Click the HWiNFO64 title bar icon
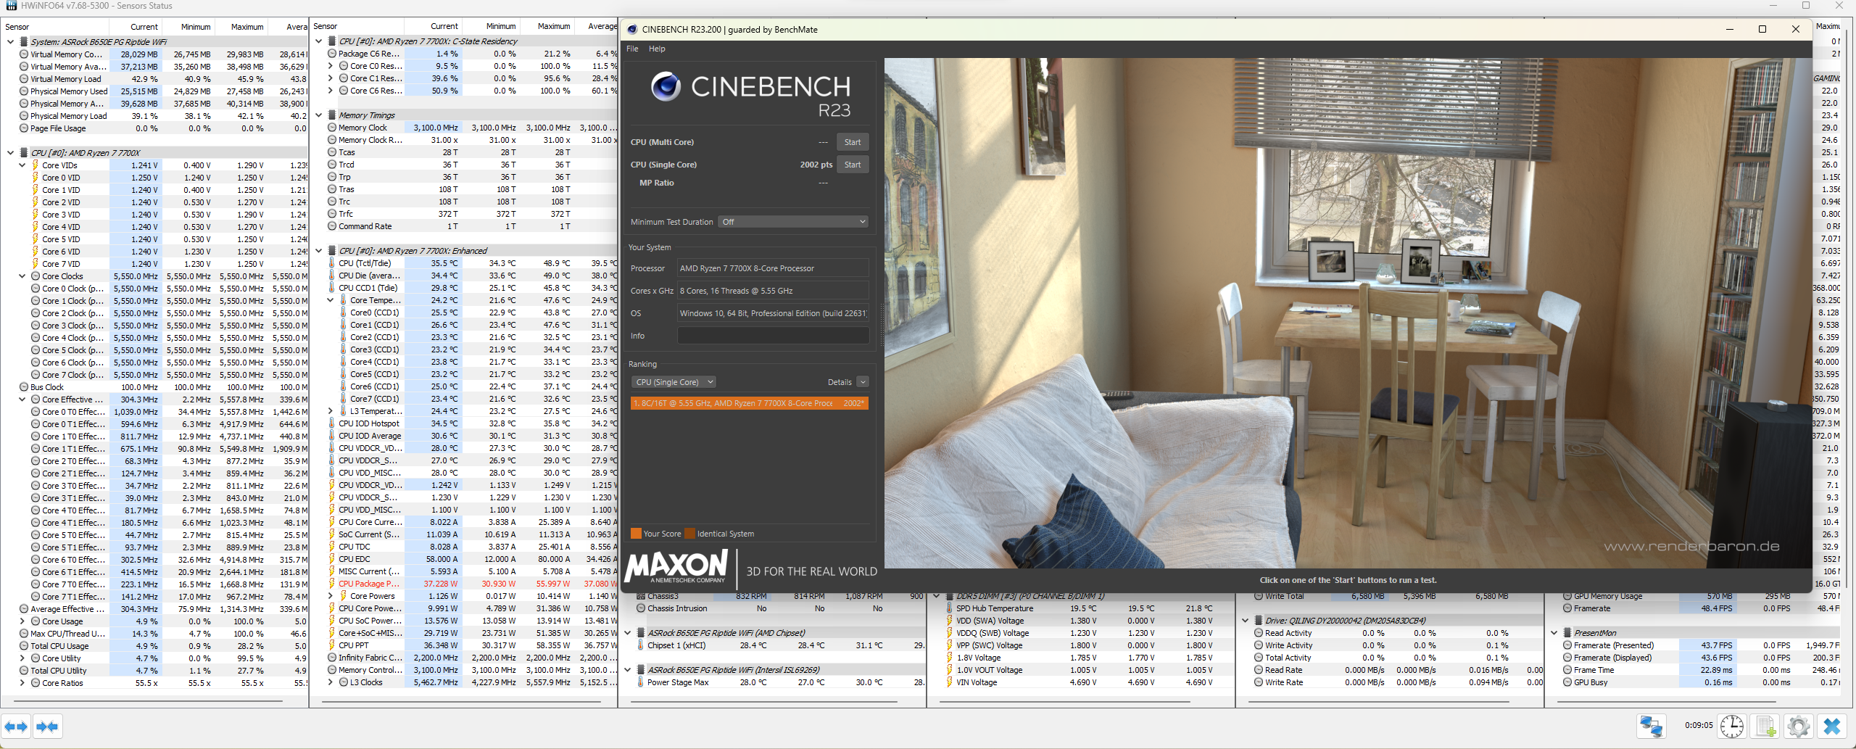The height and width of the screenshot is (749, 1856). pos(11,6)
